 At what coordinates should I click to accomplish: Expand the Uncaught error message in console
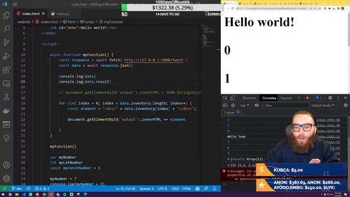coord(229,171)
